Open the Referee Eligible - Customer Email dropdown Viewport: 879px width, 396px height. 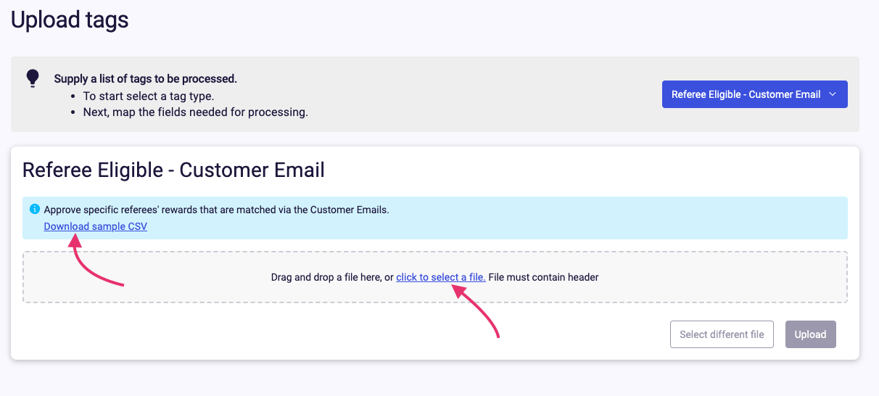point(754,94)
